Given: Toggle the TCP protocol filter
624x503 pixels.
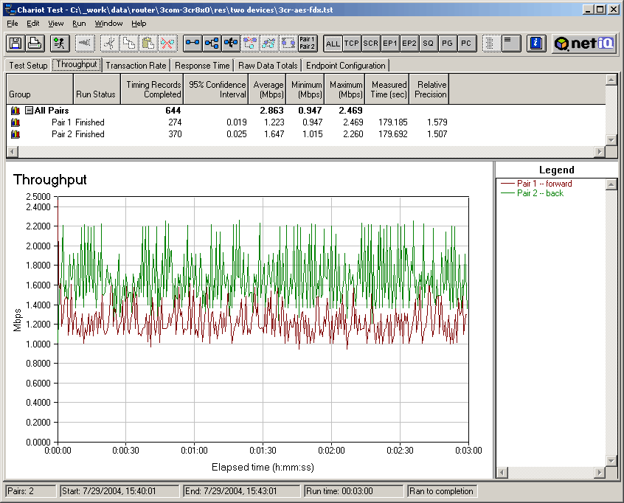Looking at the screenshot, I should coord(352,44).
